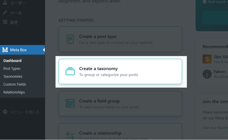Open the Relationships submenu item
228x140 pixels.
click(x=14, y=92)
